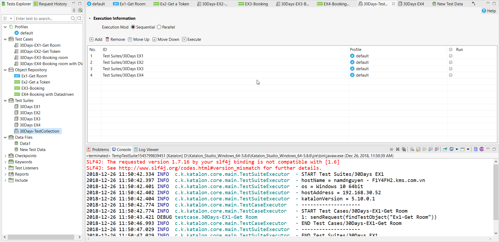Click the advanced search magnifier-plus icon

click(x=80, y=18)
